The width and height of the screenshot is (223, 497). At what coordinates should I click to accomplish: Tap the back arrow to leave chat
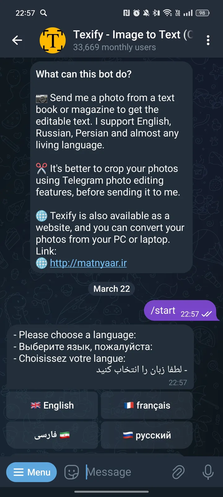tap(17, 40)
